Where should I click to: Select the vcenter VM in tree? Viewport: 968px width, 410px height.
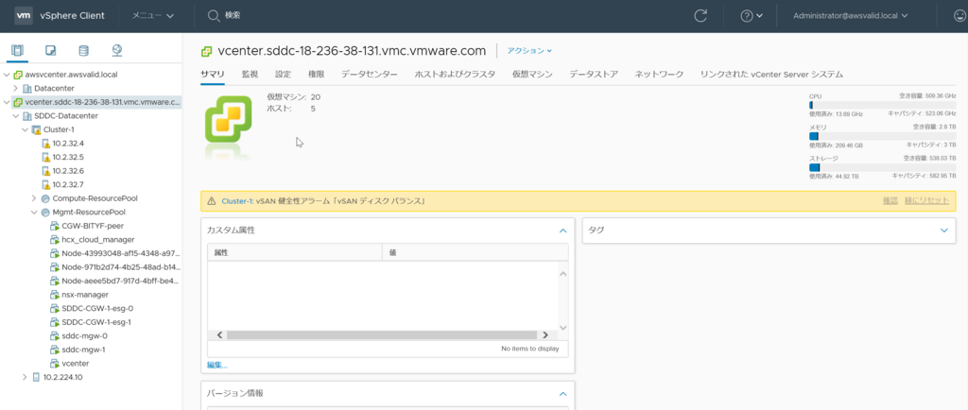point(76,363)
